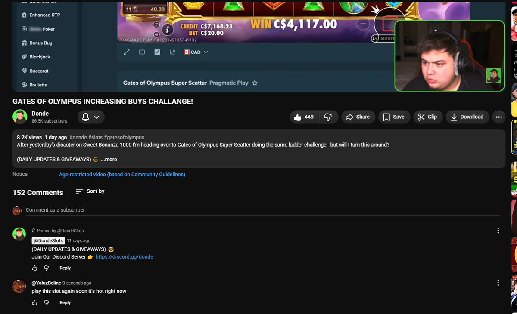Open the three-dot more actions menu beside Download
Image resolution: width=517 pixels, height=314 pixels.
[498, 117]
